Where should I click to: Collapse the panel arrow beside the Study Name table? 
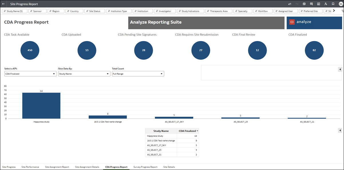[x=340, y=130]
